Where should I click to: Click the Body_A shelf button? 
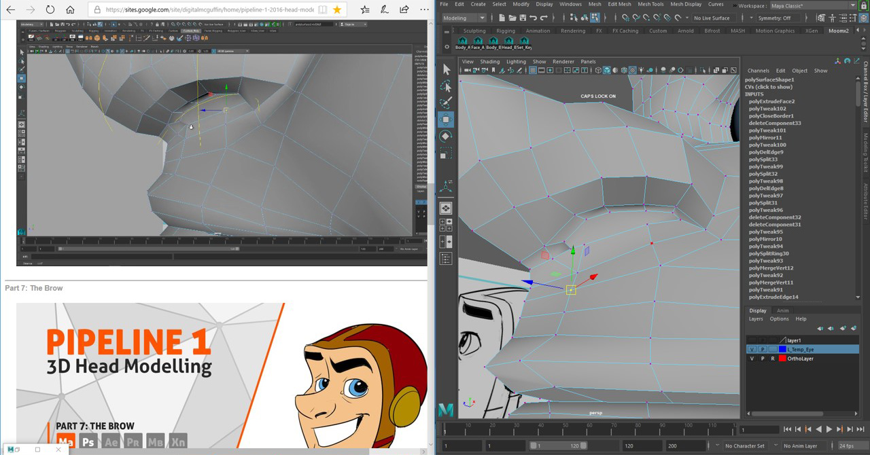pyautogui.click(x=462, y=43)
